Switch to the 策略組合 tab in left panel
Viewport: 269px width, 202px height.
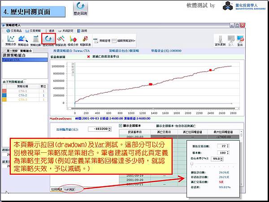point(26,51)
